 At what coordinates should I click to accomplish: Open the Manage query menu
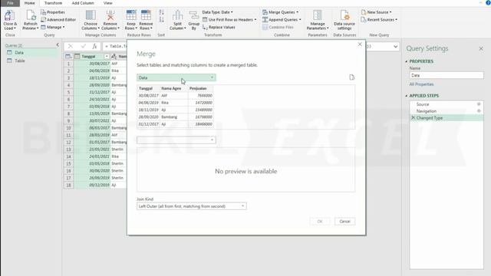point(53,28)
